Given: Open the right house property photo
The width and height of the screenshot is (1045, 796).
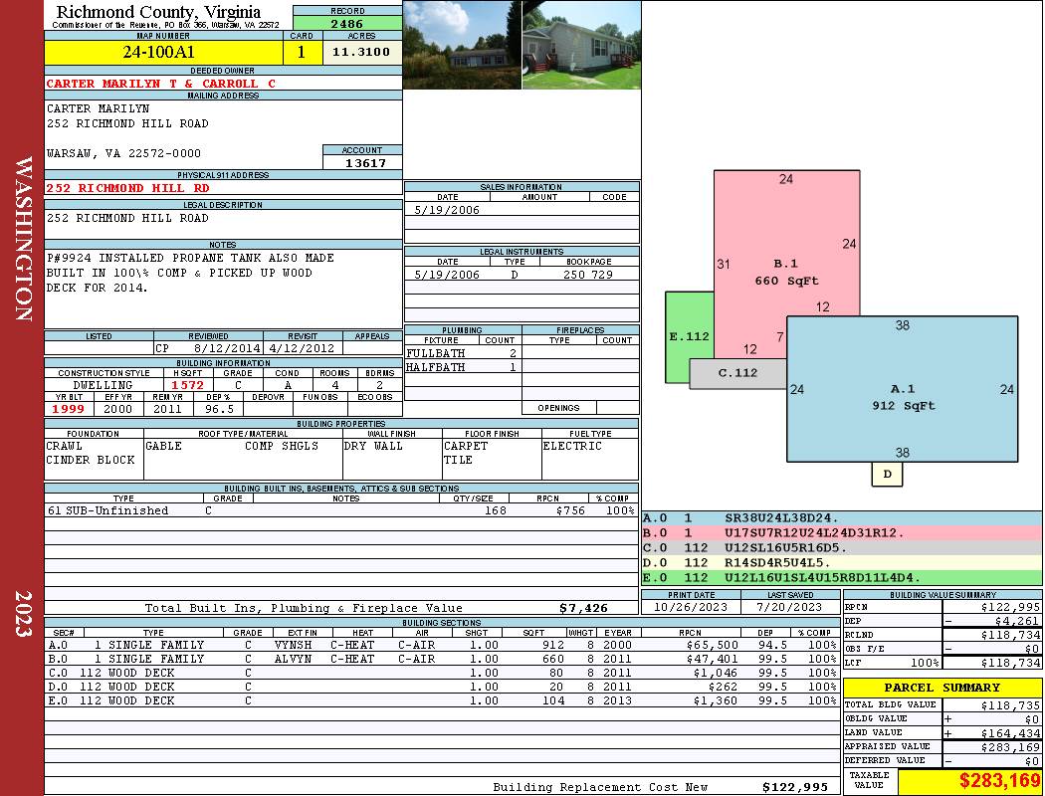Looking at the screenshot, I should pyautogui.click(x=581, y=45).
